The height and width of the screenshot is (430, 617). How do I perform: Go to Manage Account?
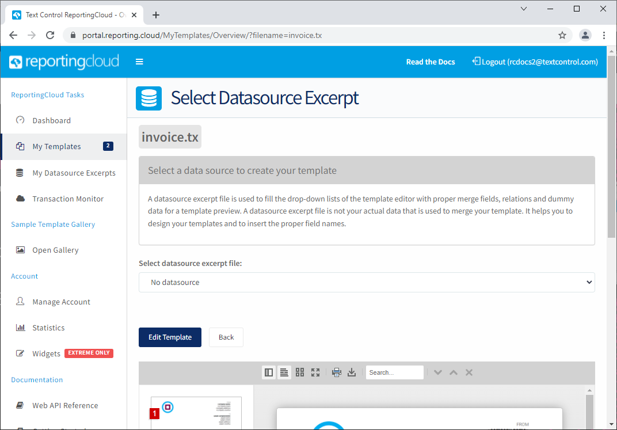click(64, 302)
